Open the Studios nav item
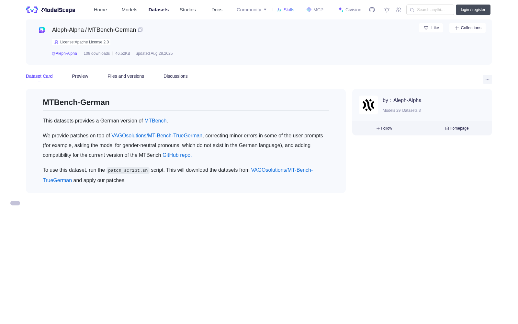The height and width of the screenshot is (324, 518). [188, 10]
